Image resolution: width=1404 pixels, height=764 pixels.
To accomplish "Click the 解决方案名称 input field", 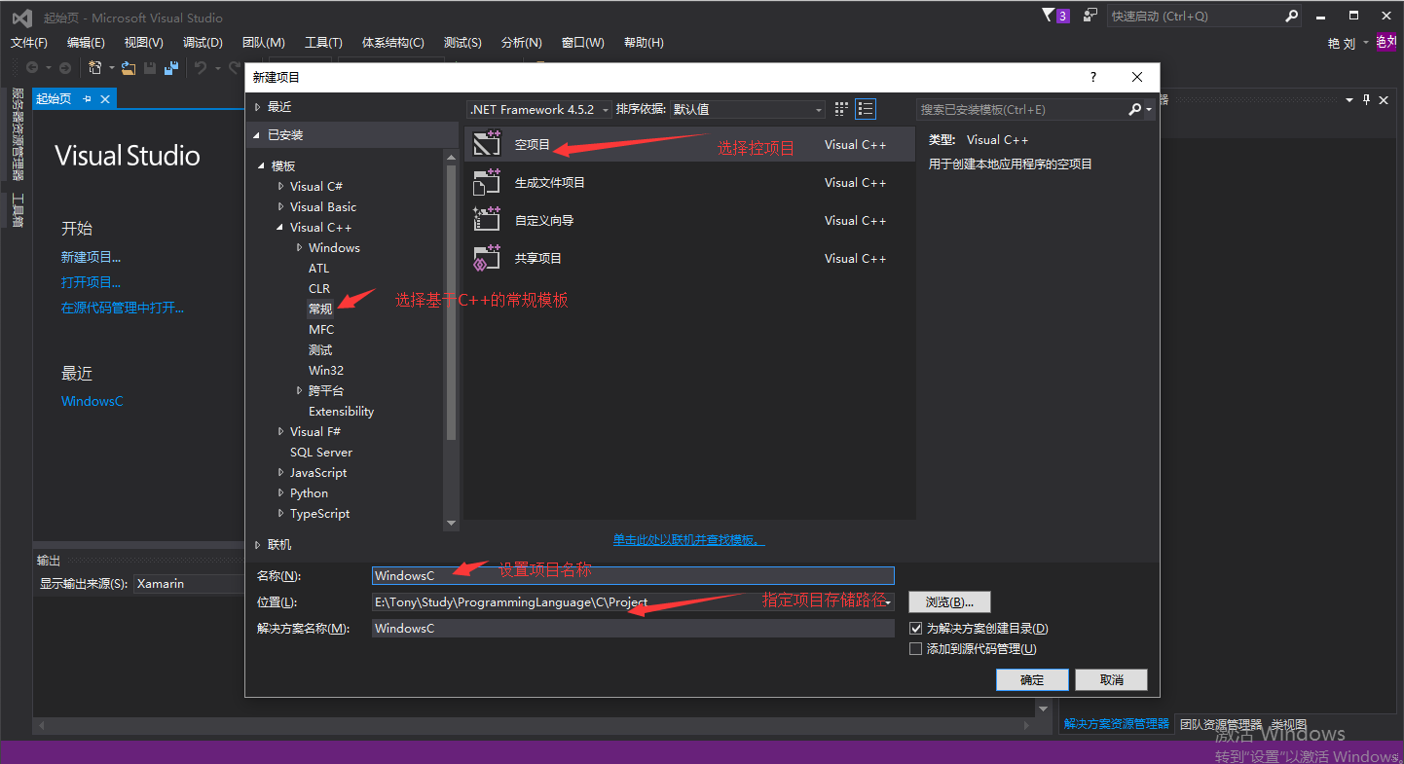I will [633, 628].
